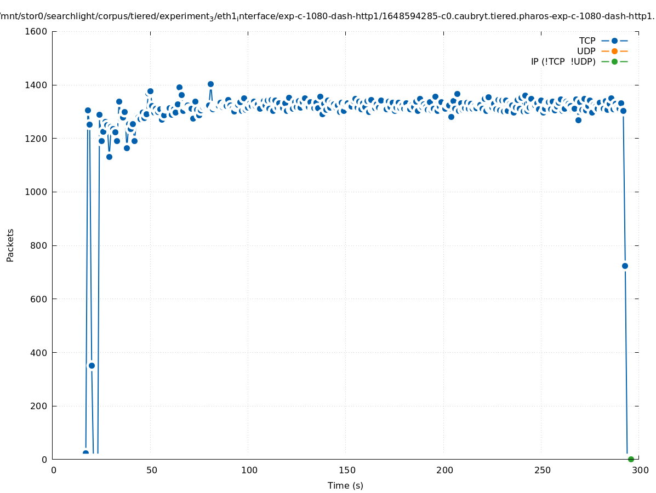Click the 150 tick label on the x-axis

[346, 470]
